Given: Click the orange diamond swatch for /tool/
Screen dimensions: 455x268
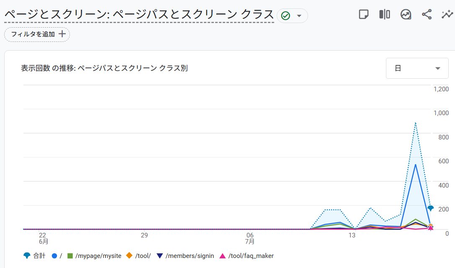Looking at the screenshot, I should coord(129,255).
